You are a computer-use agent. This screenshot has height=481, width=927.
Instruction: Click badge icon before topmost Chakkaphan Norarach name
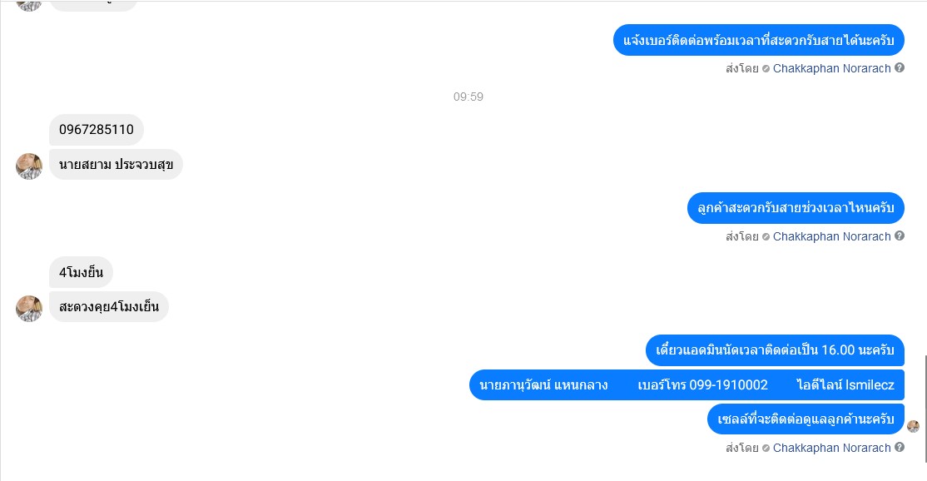[766, 68]
